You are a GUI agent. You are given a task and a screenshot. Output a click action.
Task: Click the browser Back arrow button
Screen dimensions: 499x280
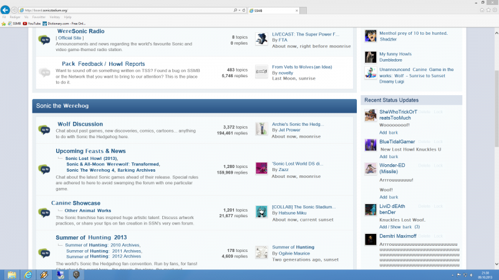[5, 10]
